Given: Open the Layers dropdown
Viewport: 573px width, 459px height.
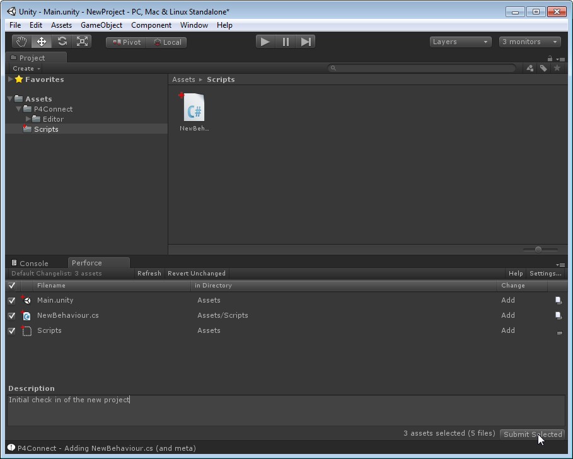Looking at the screenshot, I should pos(460,42).
